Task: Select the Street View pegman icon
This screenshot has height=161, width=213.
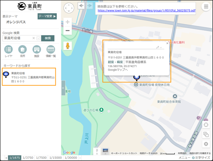Action: [67, 46]
